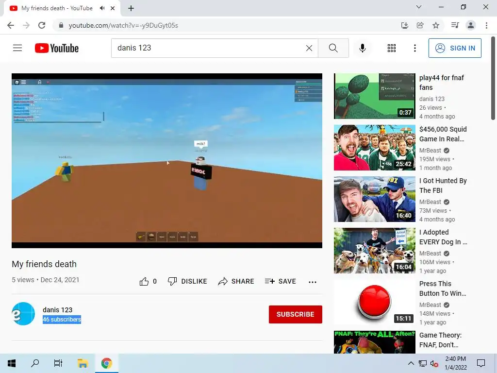Open Windows notification center
497x373 pixels.
[x=481, y=363]
